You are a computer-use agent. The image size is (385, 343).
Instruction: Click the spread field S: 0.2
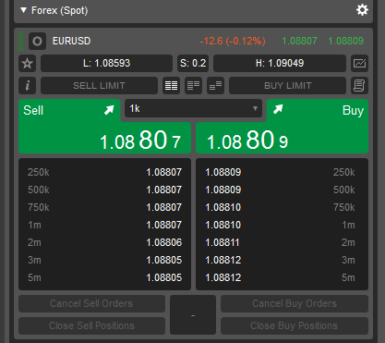tap(193, 64)
